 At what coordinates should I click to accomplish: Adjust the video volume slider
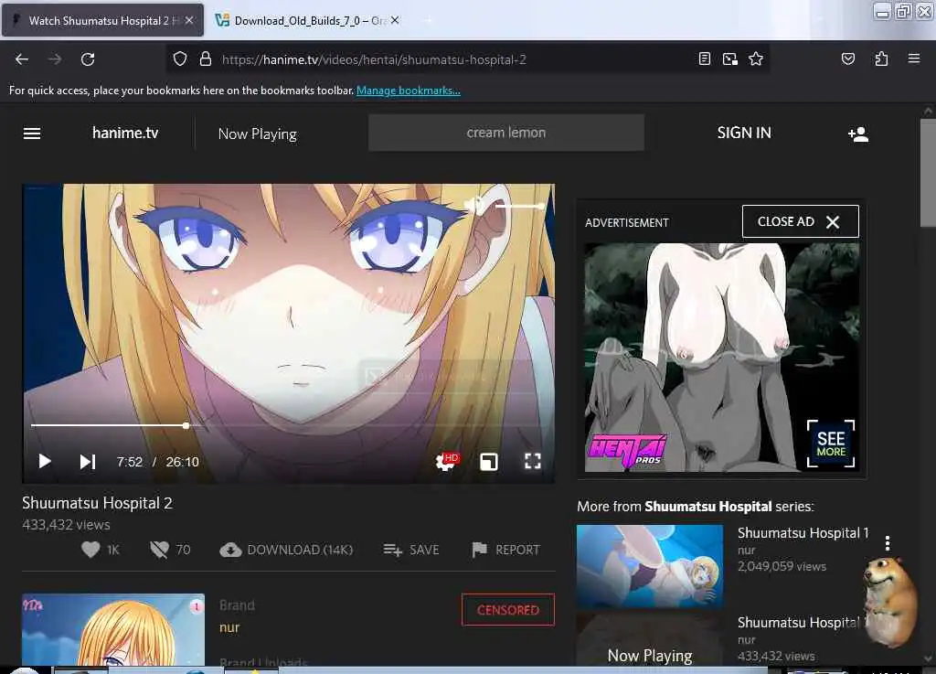pos(519,206)
